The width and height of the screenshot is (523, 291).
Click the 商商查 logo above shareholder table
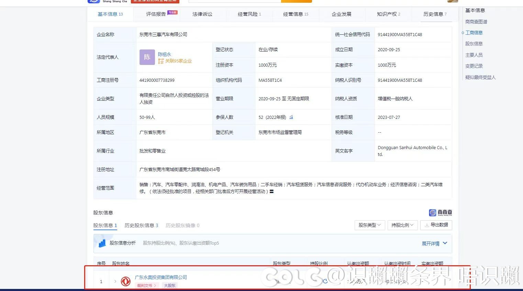[x=440, y=213]
